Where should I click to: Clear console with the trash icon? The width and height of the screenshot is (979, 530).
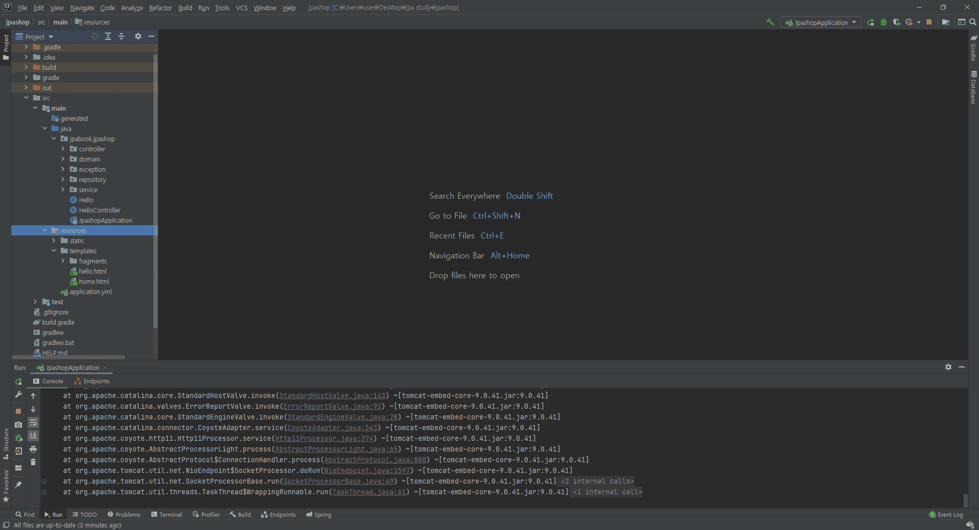(33, 462)
